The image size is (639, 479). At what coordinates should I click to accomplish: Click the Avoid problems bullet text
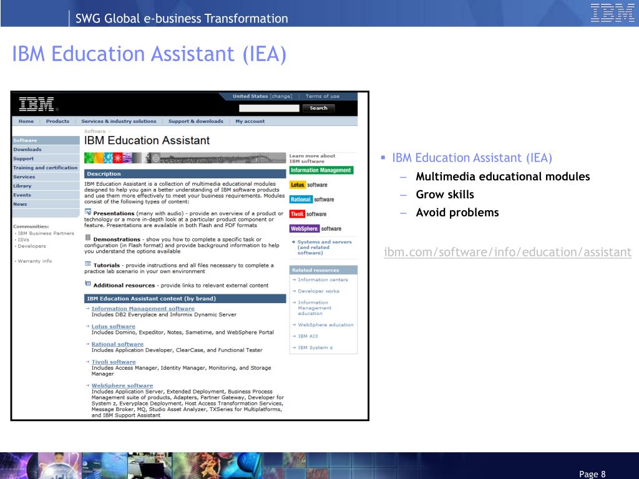coord(457,213)
